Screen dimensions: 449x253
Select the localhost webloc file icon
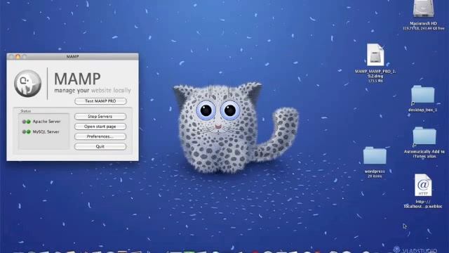click(x=423, y=186)
